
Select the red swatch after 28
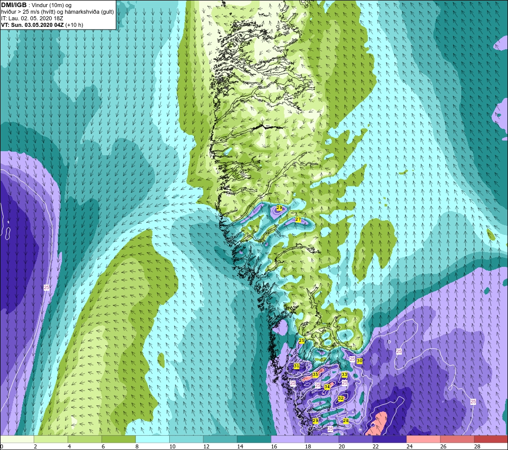(x=491, y=439)
